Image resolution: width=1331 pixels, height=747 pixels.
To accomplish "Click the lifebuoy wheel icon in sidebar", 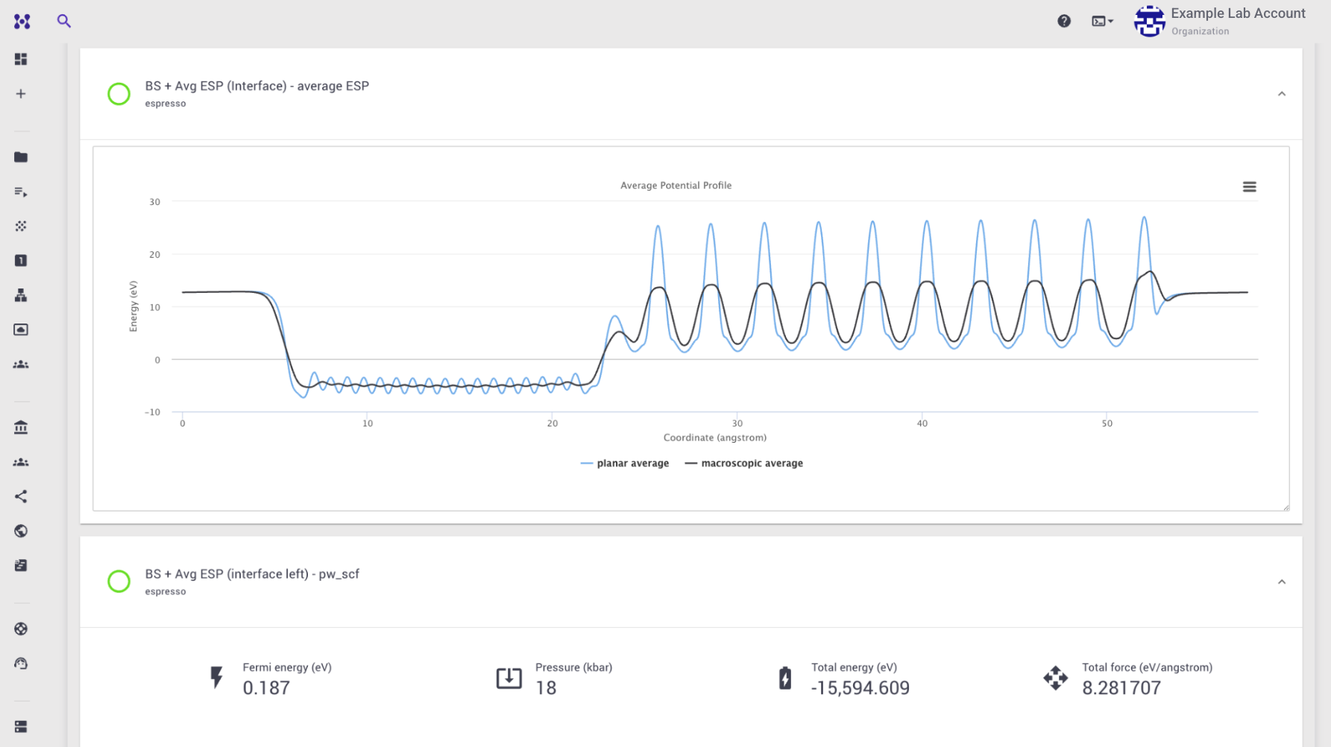I will click(21, 628).
